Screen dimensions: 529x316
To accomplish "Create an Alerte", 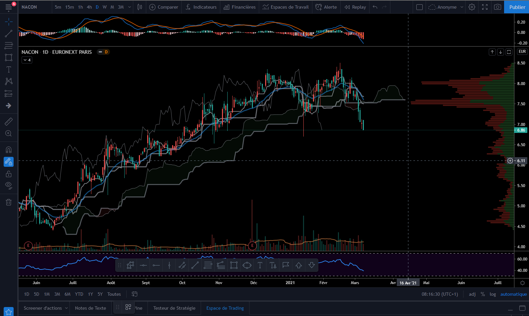I will [x=326, y=7].
